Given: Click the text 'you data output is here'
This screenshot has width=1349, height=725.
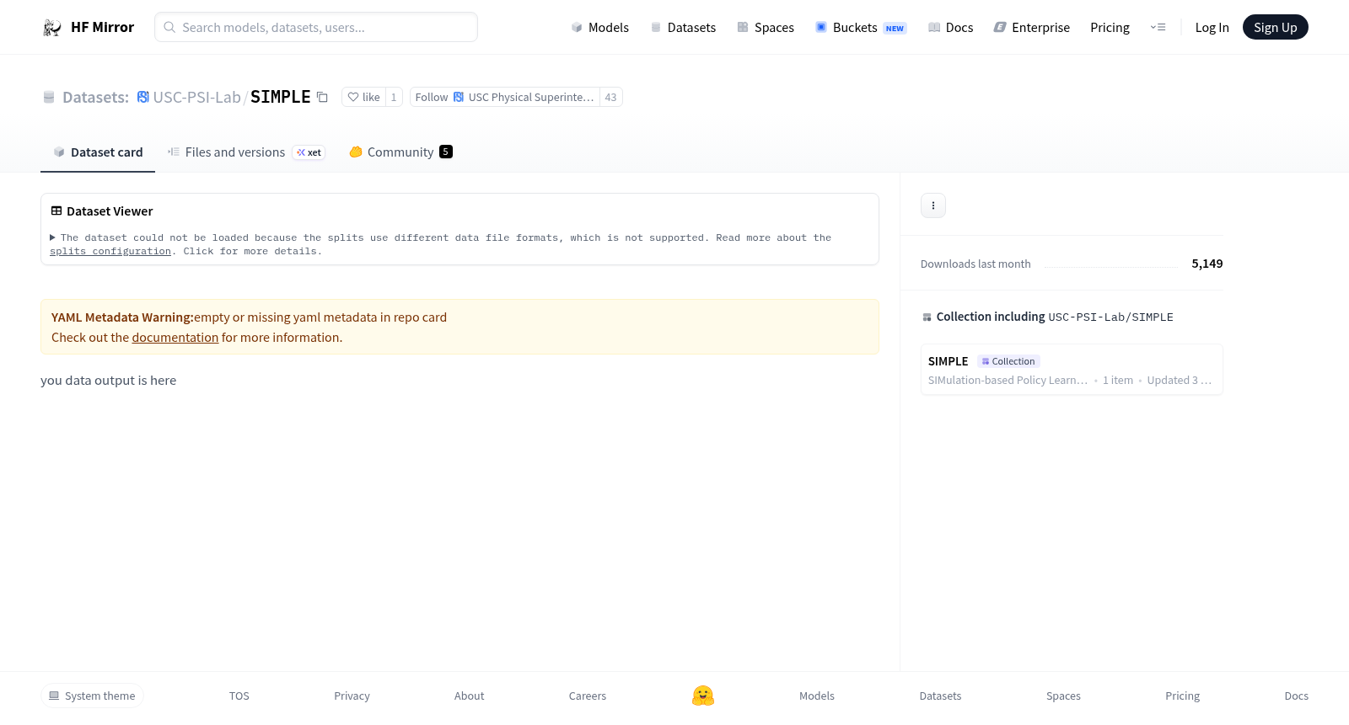Looking at the screenshot, I should point(109,381).
